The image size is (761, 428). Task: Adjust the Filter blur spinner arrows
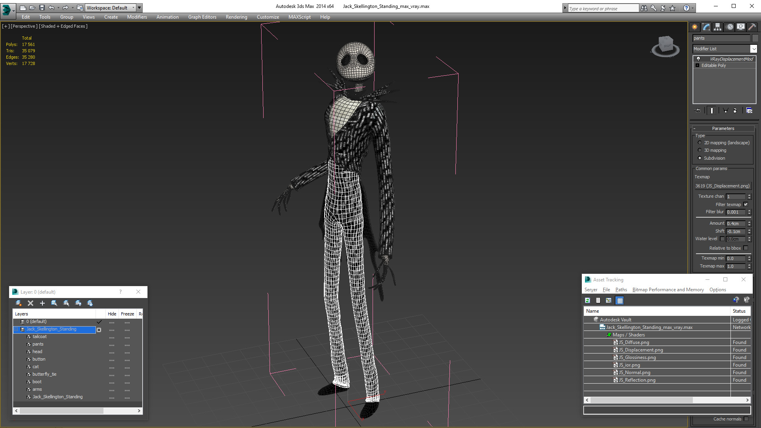(749, 212)
